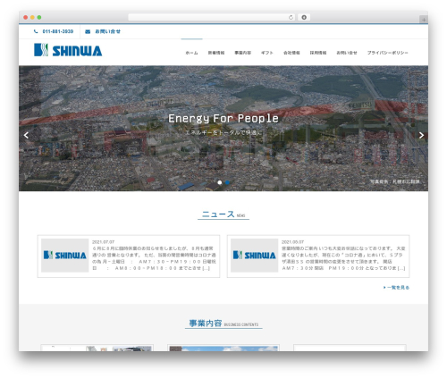
Task: Advance to next slide with right arrow
Action: point(421,135)
